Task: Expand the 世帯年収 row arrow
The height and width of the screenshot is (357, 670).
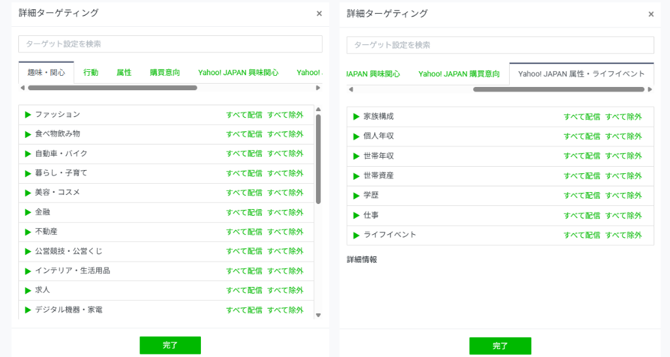Action: coord(357,156)
